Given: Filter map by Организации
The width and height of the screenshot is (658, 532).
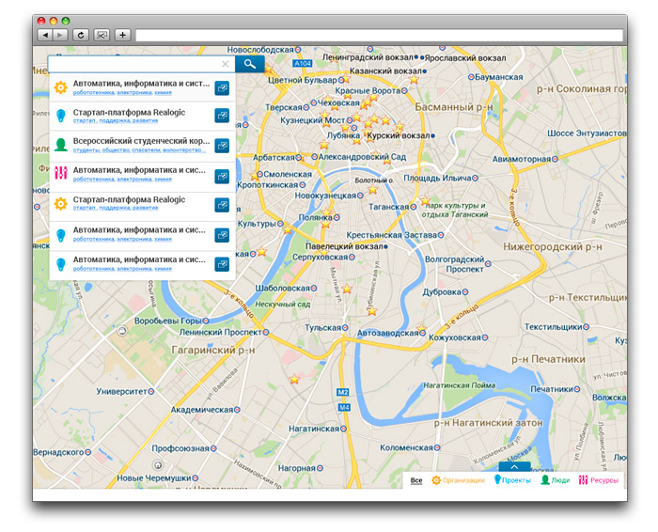Looking at the screenshot, I should tap(458, 480).
